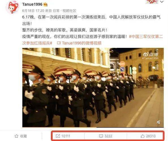This screenshot has height=141, width=168.
Task: Play the marching soldiers video
Action: point(93,87)
